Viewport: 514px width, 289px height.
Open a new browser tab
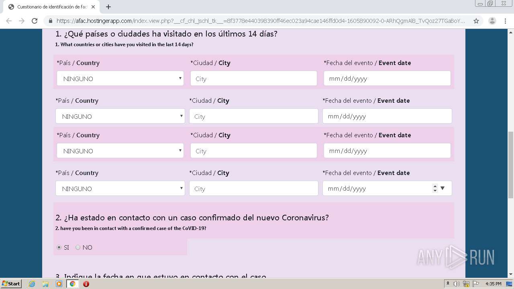(x=108, y=7)
